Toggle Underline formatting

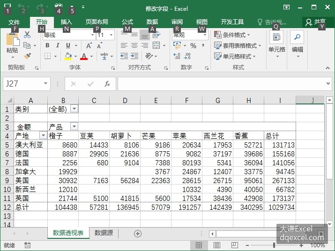point(68,45)
